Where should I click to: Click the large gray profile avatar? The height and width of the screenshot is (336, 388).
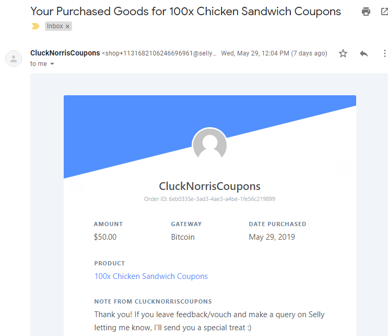[x=209, y=145]
